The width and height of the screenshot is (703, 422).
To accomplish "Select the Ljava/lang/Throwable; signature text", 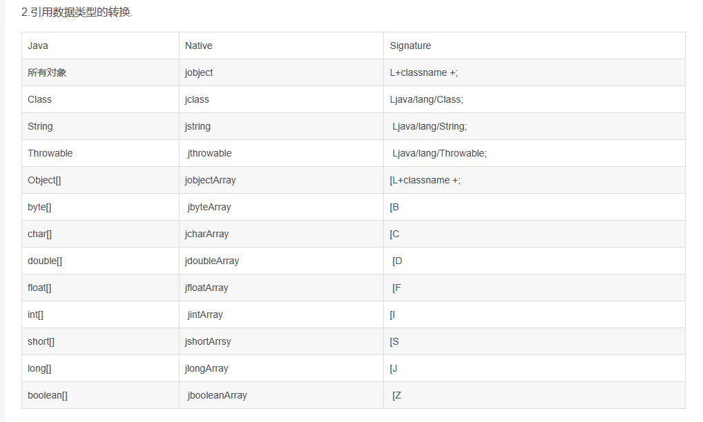I will coord(439,153).
